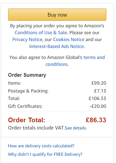Click the Total amount £106.33
The height and width of the screenshot is (163, 116).
click(97, 98)
